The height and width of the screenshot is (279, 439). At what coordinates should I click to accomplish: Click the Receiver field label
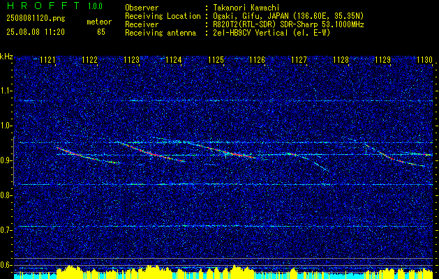(142, 24)
